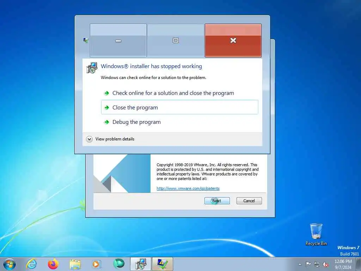
Task: Open the vmware.com/go/patents link
Action: coord(188,188)
